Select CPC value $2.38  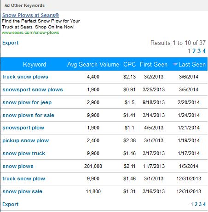point(129,140)
